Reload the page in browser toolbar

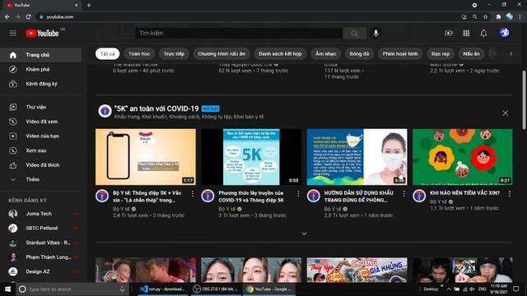click(x=28, y=16)
